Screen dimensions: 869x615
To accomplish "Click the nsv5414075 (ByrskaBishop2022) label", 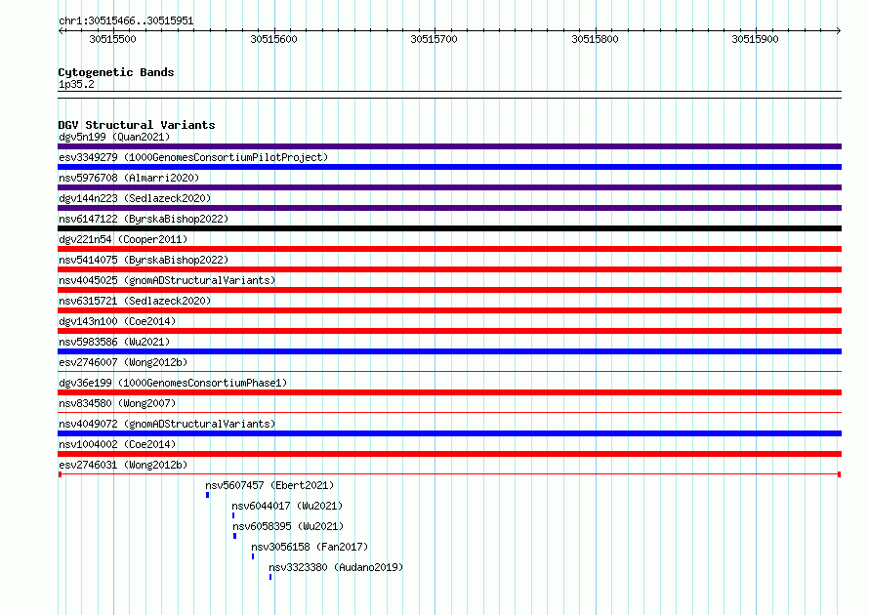I will click(x=144, y=260).
